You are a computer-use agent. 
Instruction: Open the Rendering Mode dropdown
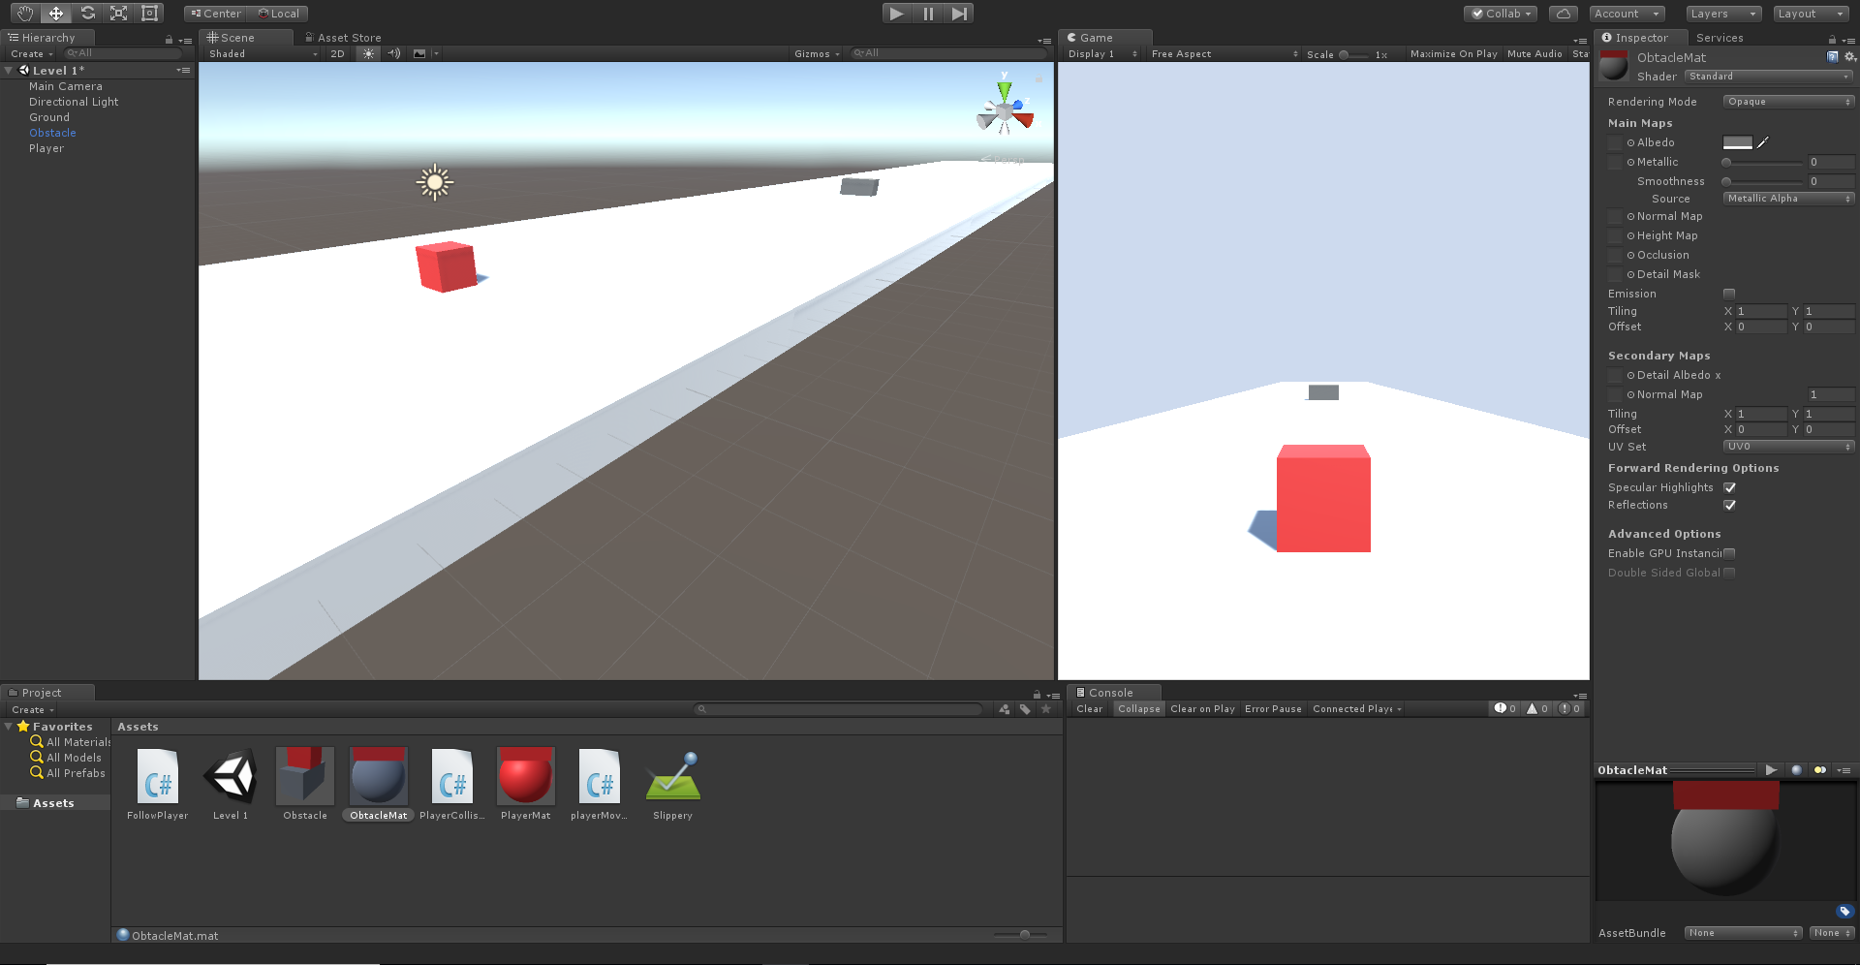[1788, 102]
